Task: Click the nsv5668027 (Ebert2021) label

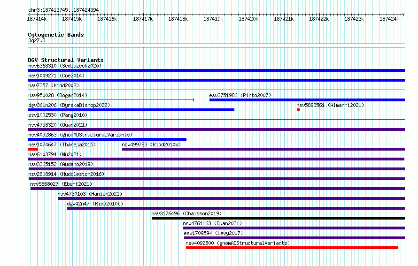Action: 61,184
